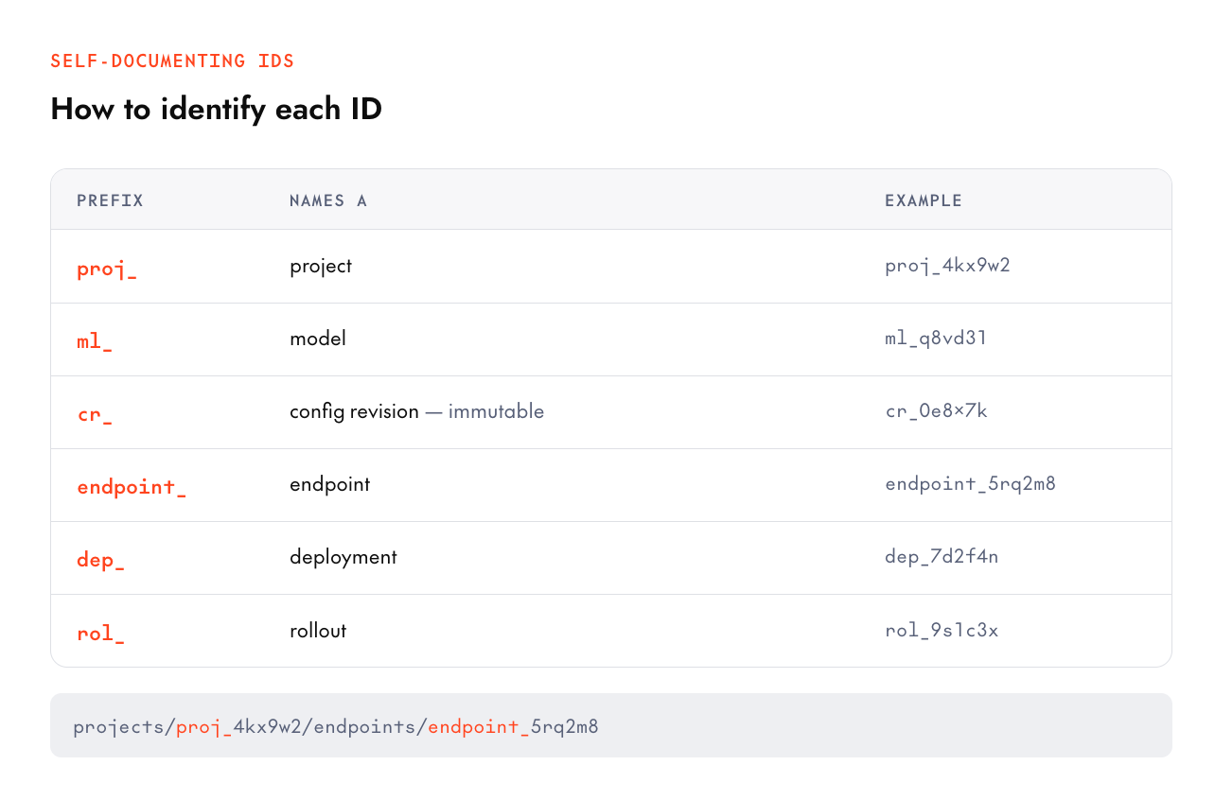
Task: Select the rol_ prefix label
Action: pyautogui.click(x=100, y=633)
